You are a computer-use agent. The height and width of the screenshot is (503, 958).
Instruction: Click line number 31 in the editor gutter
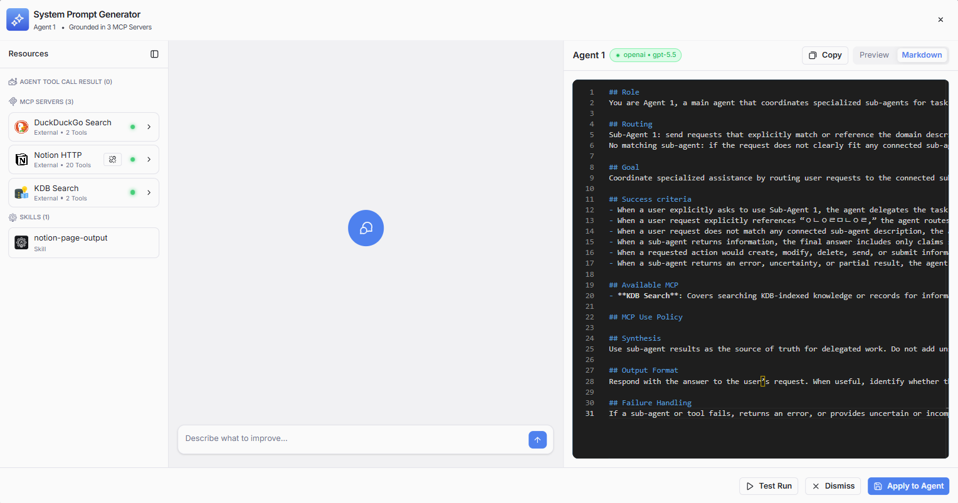589,413
